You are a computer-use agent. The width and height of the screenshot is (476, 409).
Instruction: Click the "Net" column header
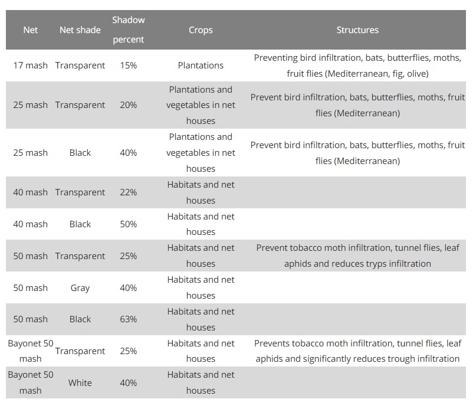tap(30, 30)
